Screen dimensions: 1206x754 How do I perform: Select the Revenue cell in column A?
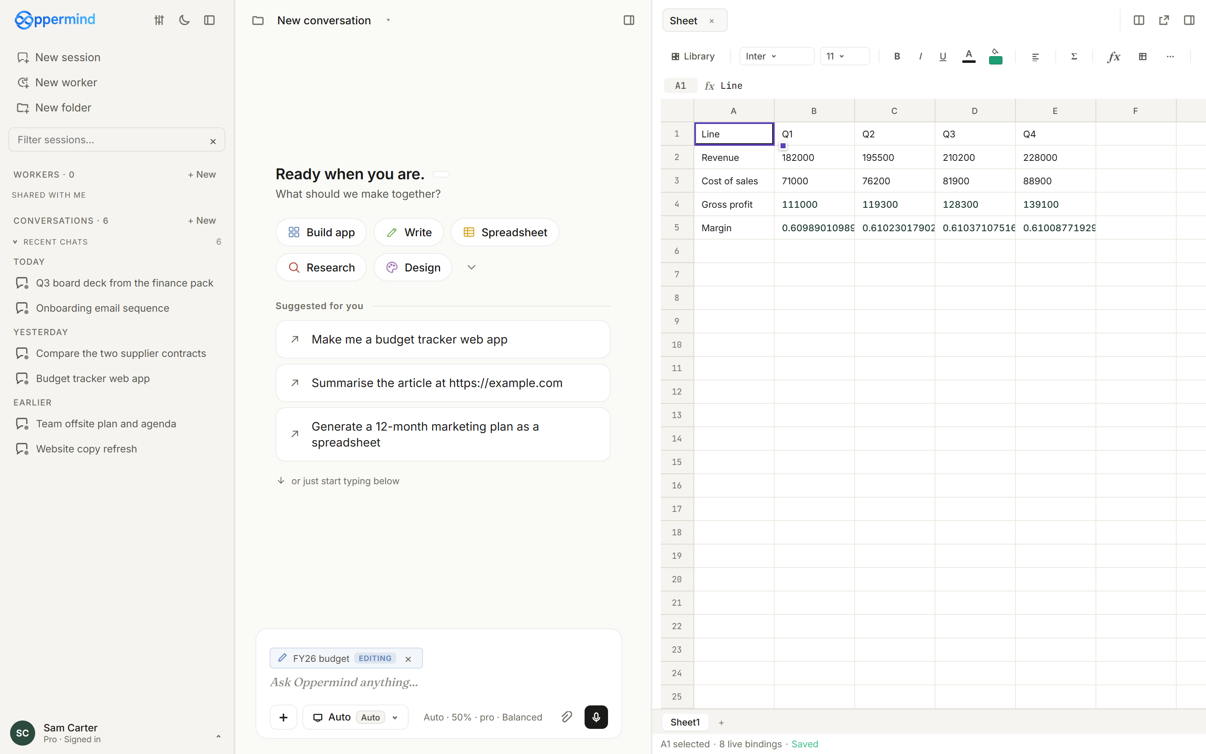coord(734,157)
